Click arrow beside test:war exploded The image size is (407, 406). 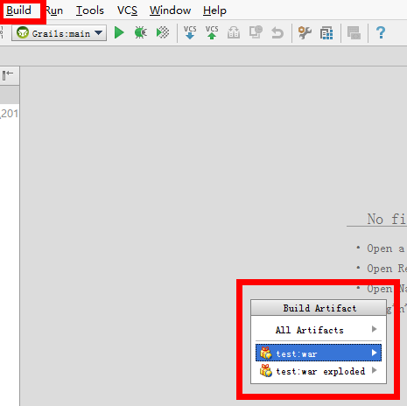tap(375, 370)
